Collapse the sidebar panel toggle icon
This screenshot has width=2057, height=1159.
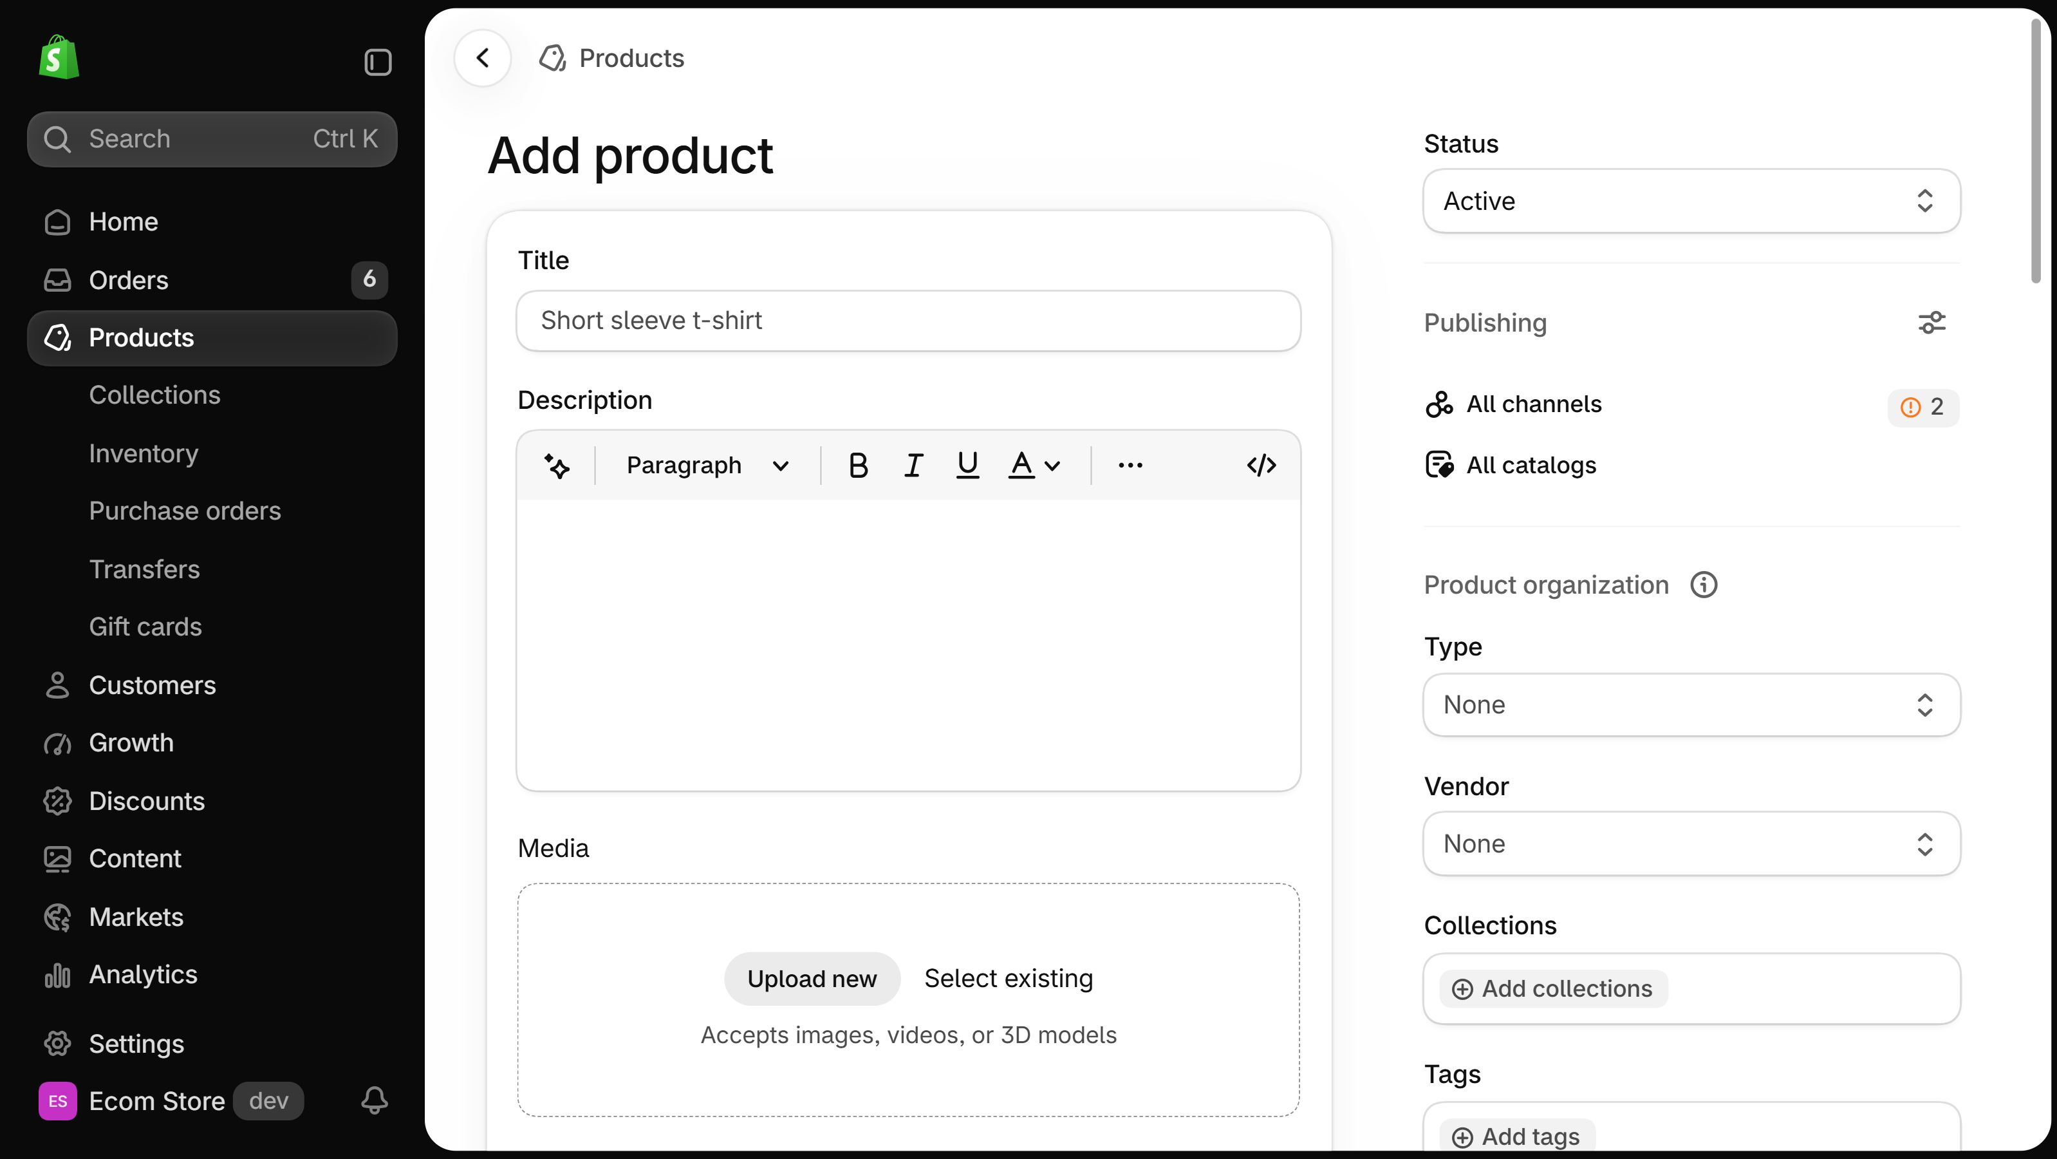pyautogui.click(x=378, y=62)
